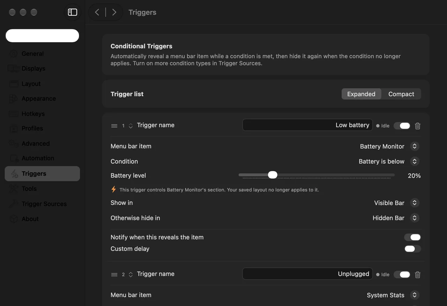
Task: Toggle the Low battery trigger on/off
Action: [402, 126]
